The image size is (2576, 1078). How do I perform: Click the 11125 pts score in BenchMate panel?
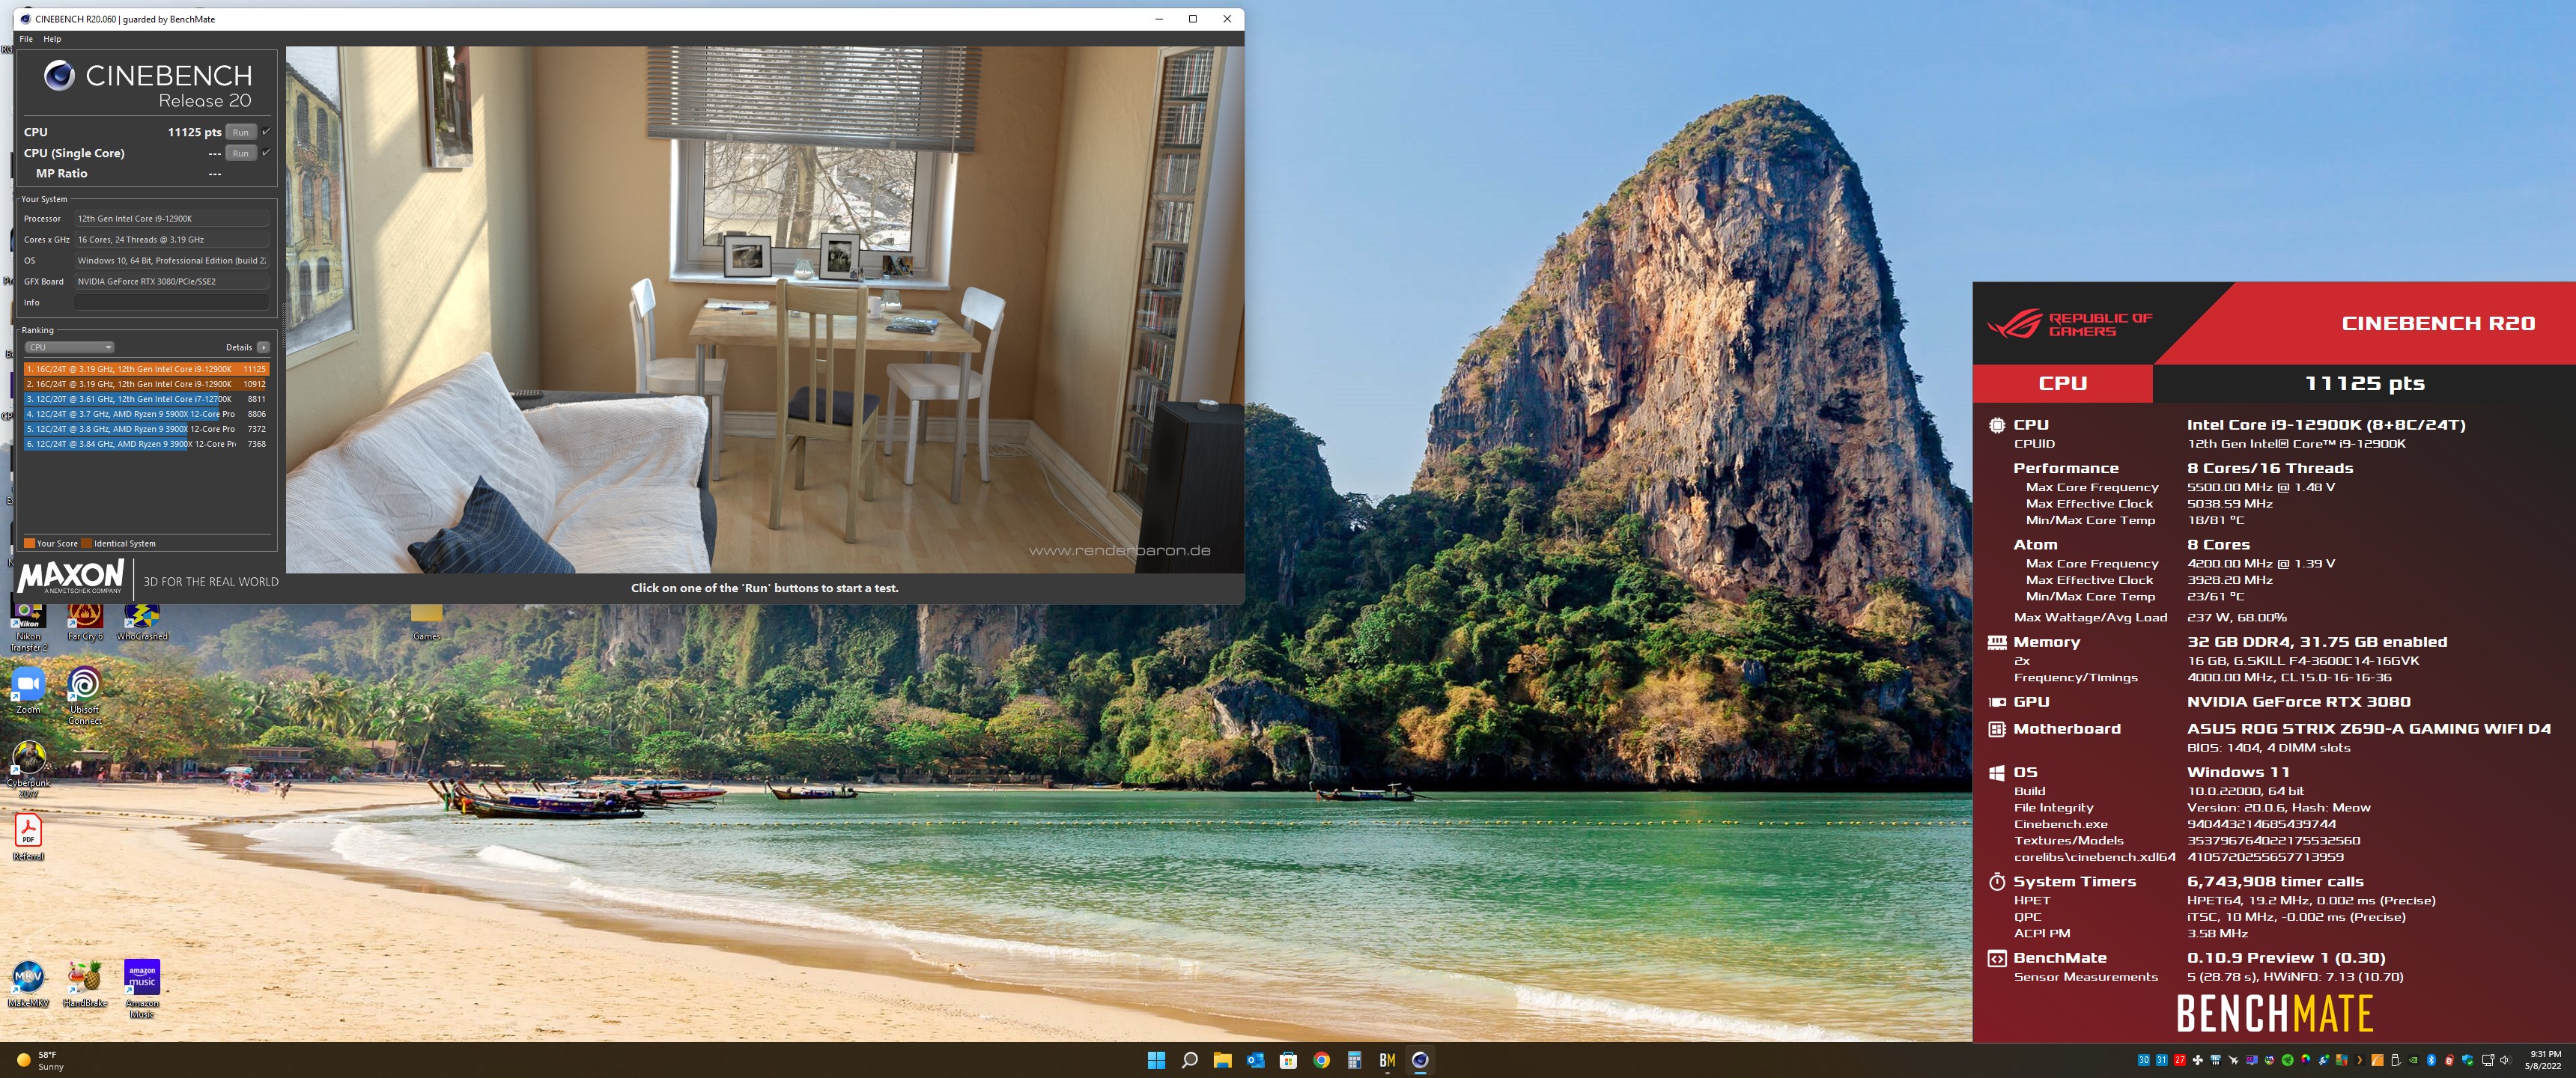coord(2364,383)
